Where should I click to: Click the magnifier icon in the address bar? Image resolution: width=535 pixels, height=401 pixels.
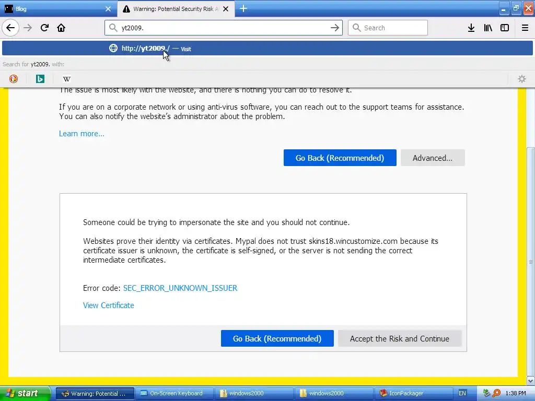[113, 28]
